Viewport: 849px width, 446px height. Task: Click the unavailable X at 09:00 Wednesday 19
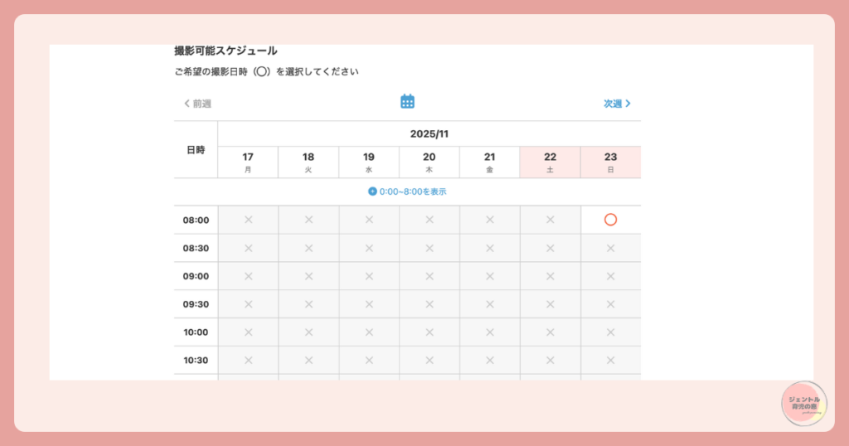pos(369,276)
